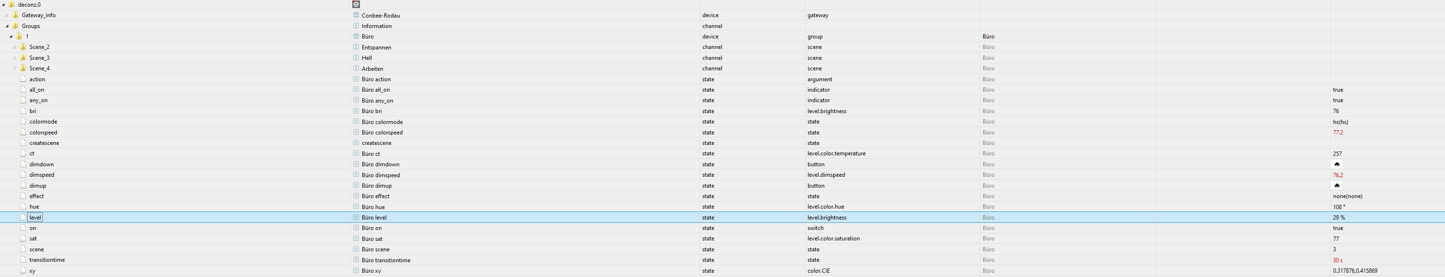The image size is (1445, 277).
Task: Click the channel icon beside Hell
Action: click(x=356, y=57)
